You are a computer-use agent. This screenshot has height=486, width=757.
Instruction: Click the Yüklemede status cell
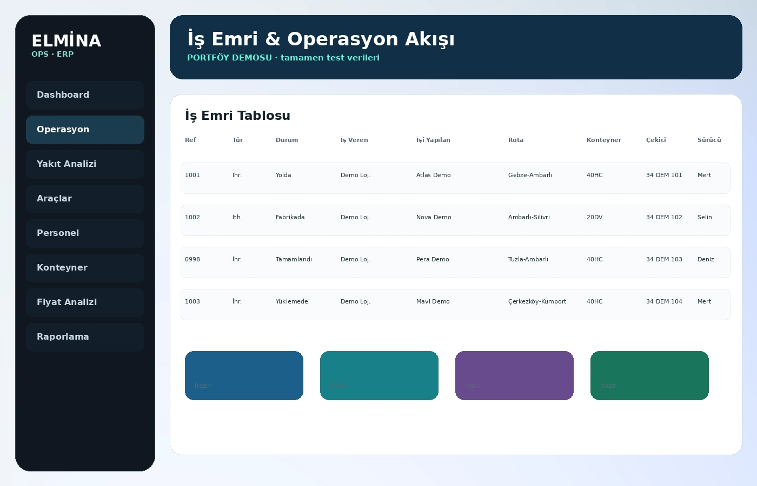291,301
